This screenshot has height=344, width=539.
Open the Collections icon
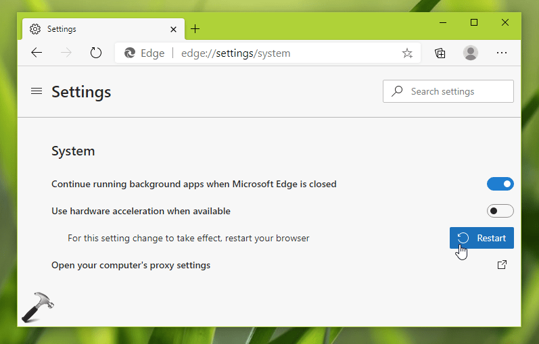[x=440, y=53]
